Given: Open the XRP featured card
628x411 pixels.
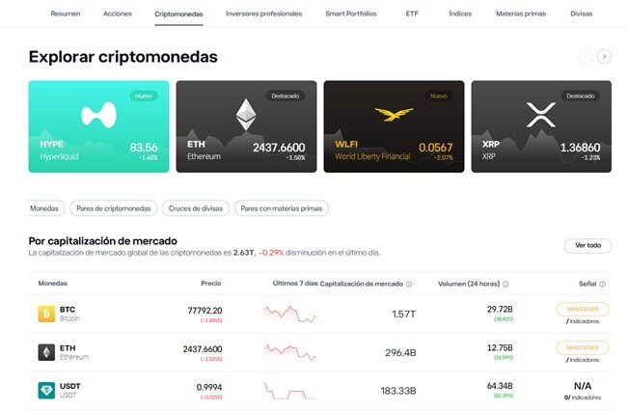Looking at the screenshot, I should (x=541, y=126).
